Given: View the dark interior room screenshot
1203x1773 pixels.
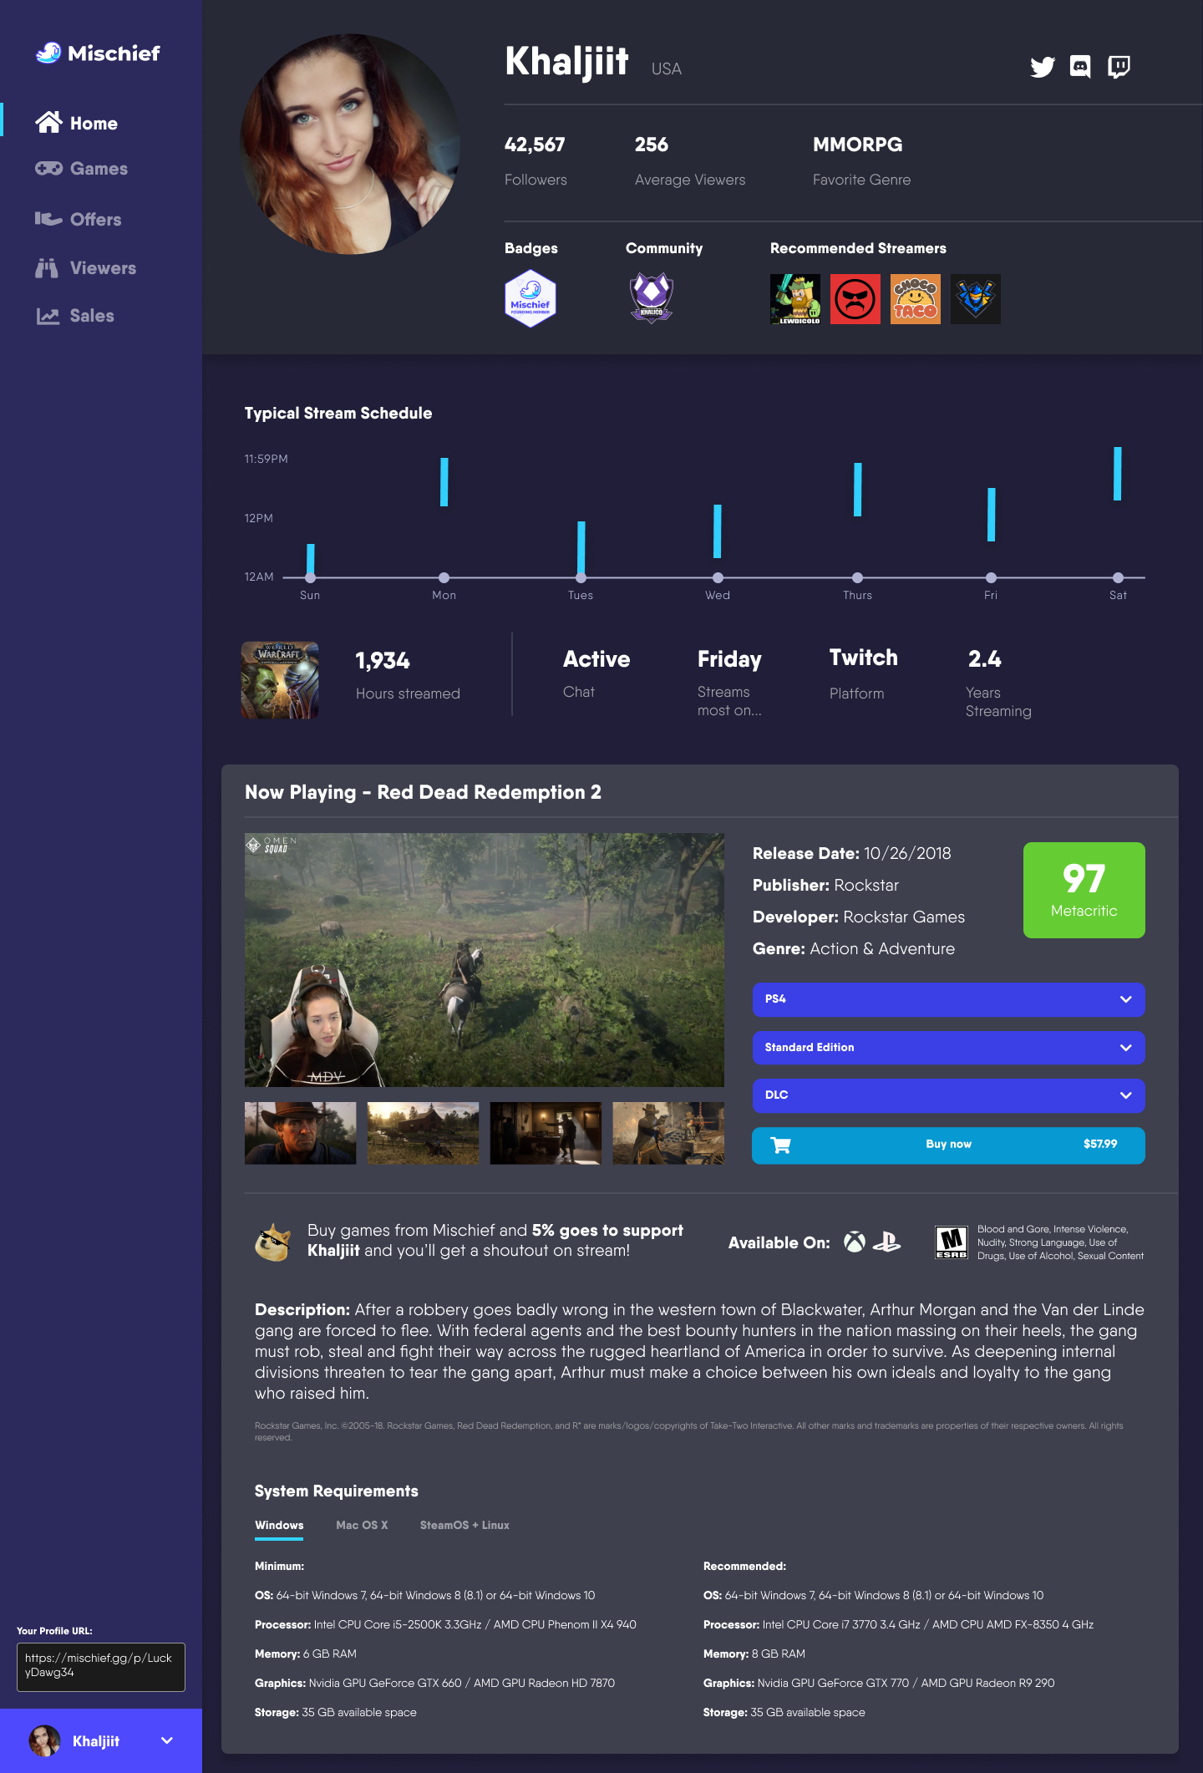Looking at the screenshot, I should tap(546, 1133).
